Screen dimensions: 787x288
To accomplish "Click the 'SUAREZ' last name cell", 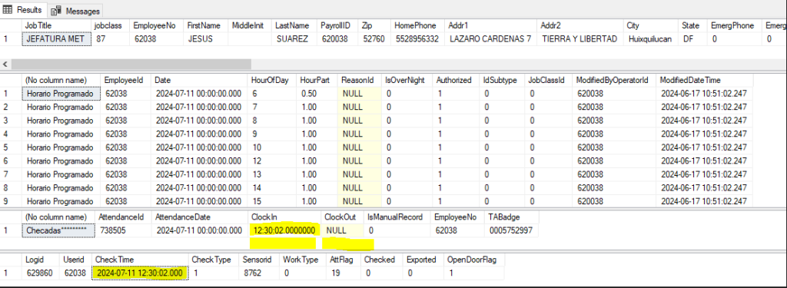I will [x=294, y=39].
